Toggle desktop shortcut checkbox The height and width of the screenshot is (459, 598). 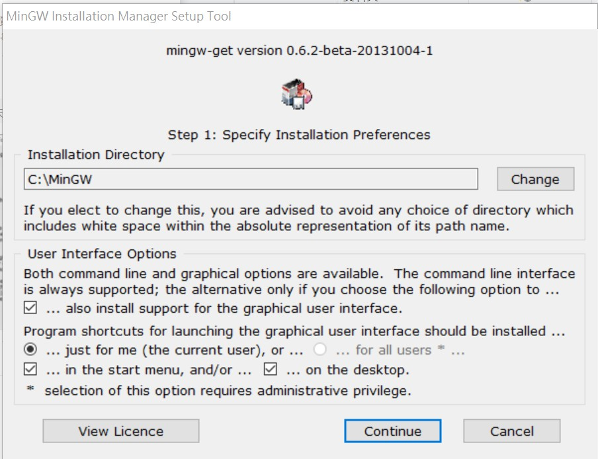(x=271, y=369)
